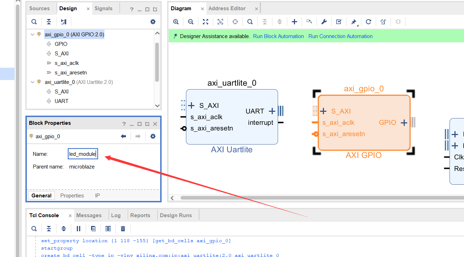Switch to the Address Editor tab
Image resolution: width=464 pixels, height=257 pixels.
tap(227, 8)
